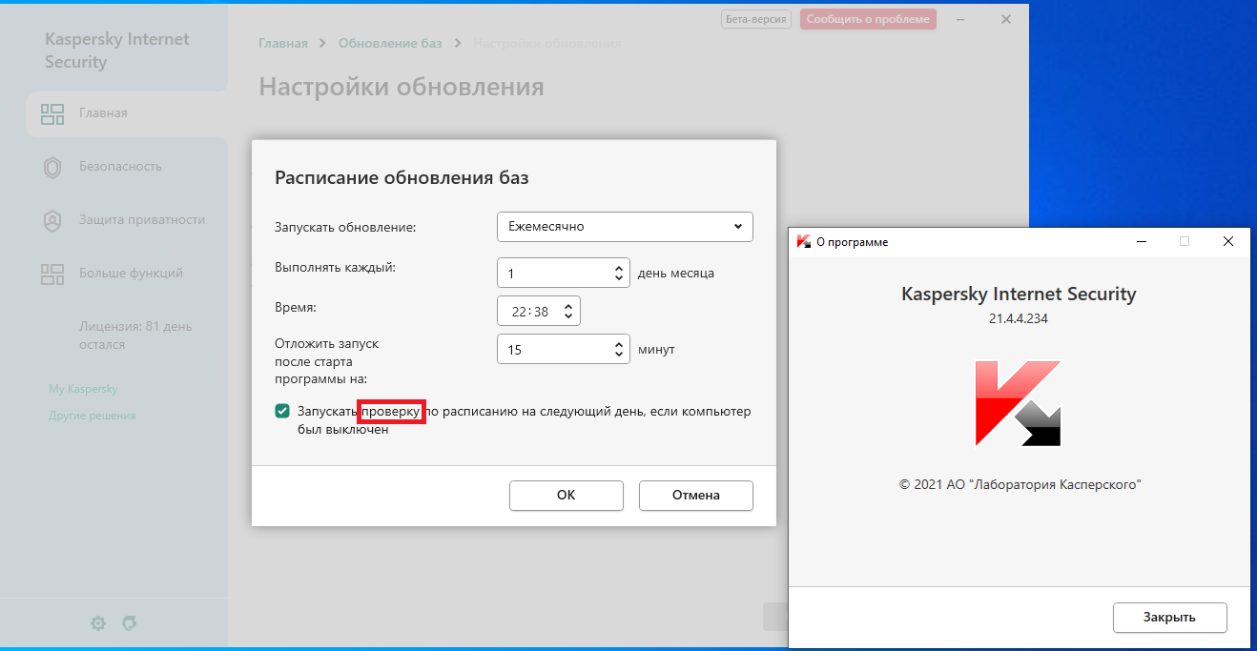Click Отмена to cancel the schedule dialog
This screenshot has height=651, width=1257.
(x=696, y=495)
